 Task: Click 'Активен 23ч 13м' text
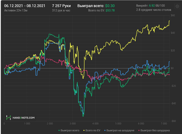tap(16, 10)
